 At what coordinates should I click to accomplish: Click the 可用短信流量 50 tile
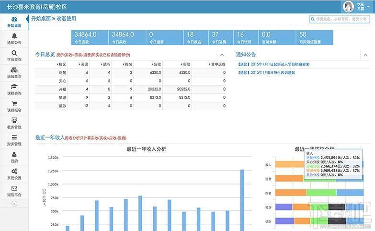315,37
